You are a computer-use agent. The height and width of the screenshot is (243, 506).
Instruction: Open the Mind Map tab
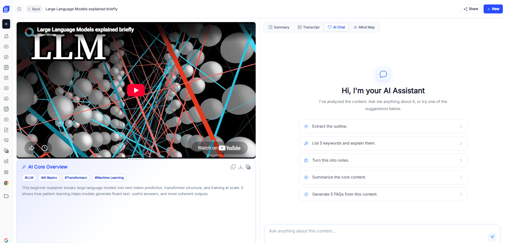(x=364, y=27)
